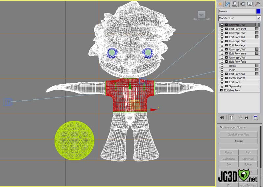Toggle the MeshSmooth modifier lightbulb
The image size is (263, 187).
[x=222, y=78]
